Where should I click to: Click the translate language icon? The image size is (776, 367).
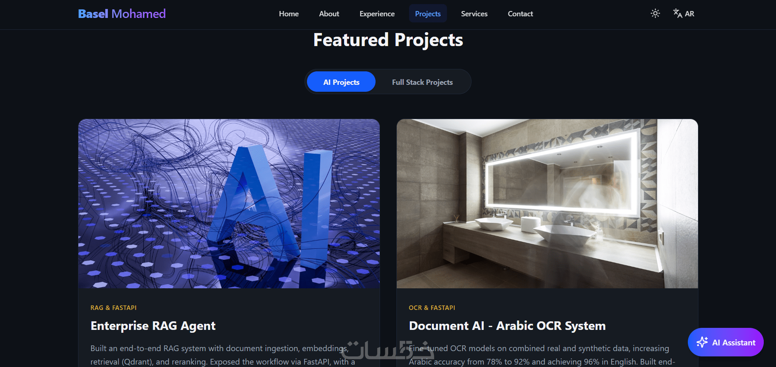pos(678,13)
